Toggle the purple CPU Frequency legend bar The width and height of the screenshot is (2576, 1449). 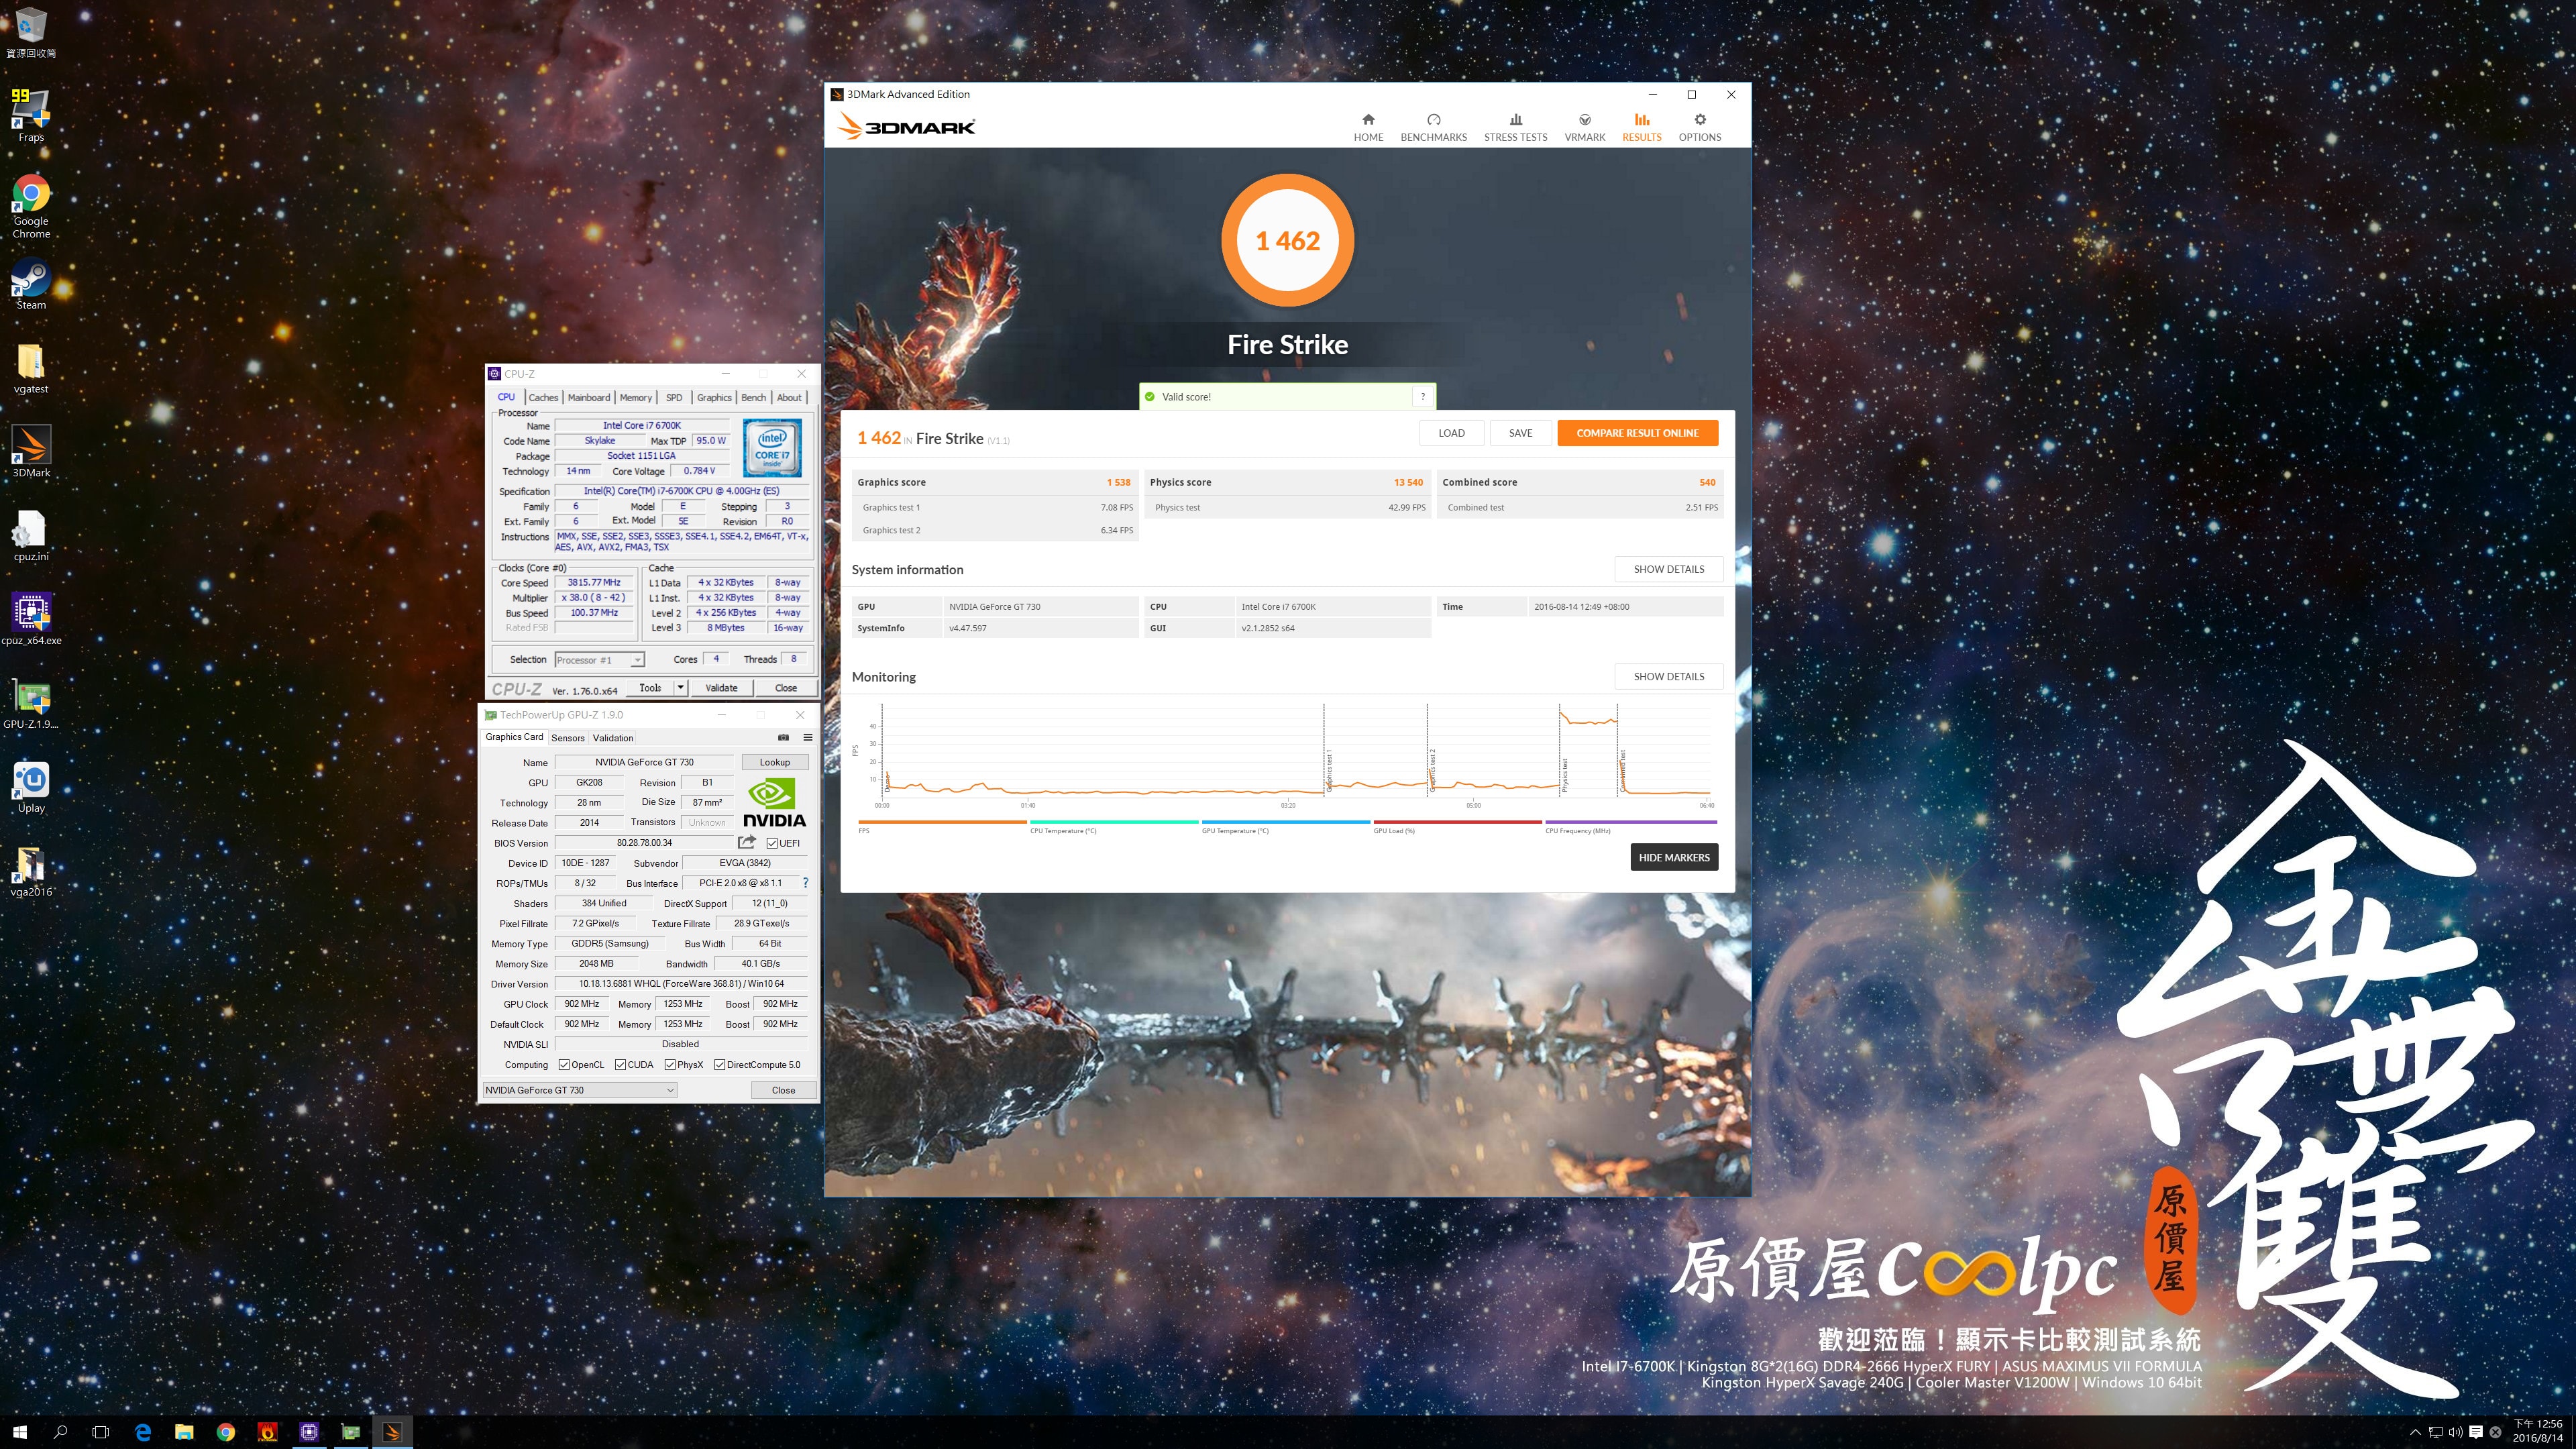coord(1630,822)
